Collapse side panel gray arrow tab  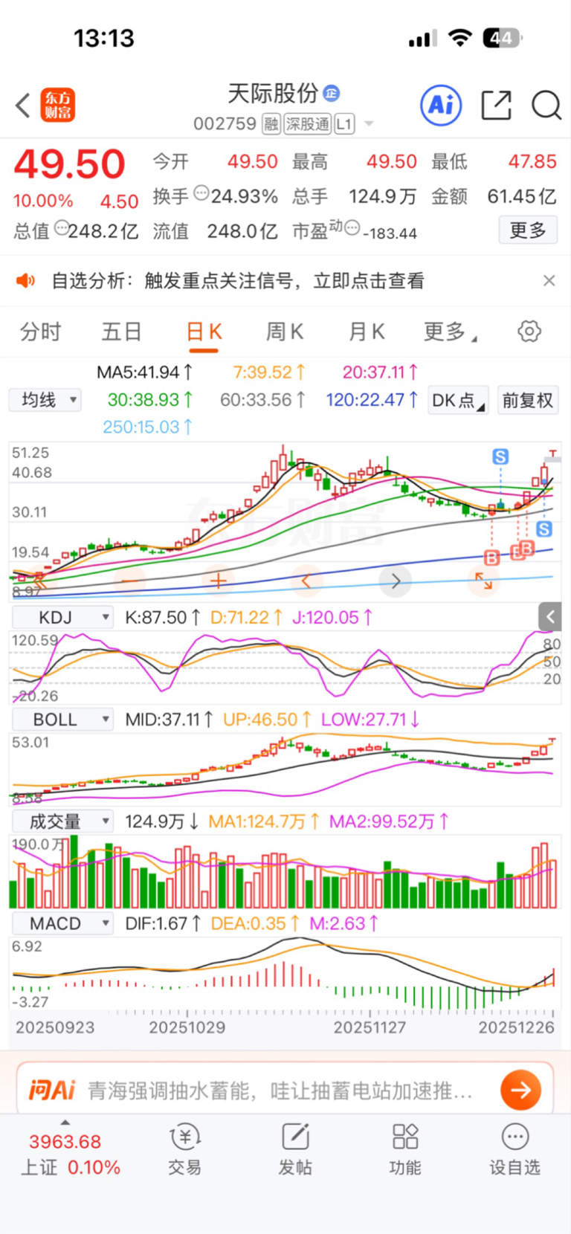coord(549,616)
